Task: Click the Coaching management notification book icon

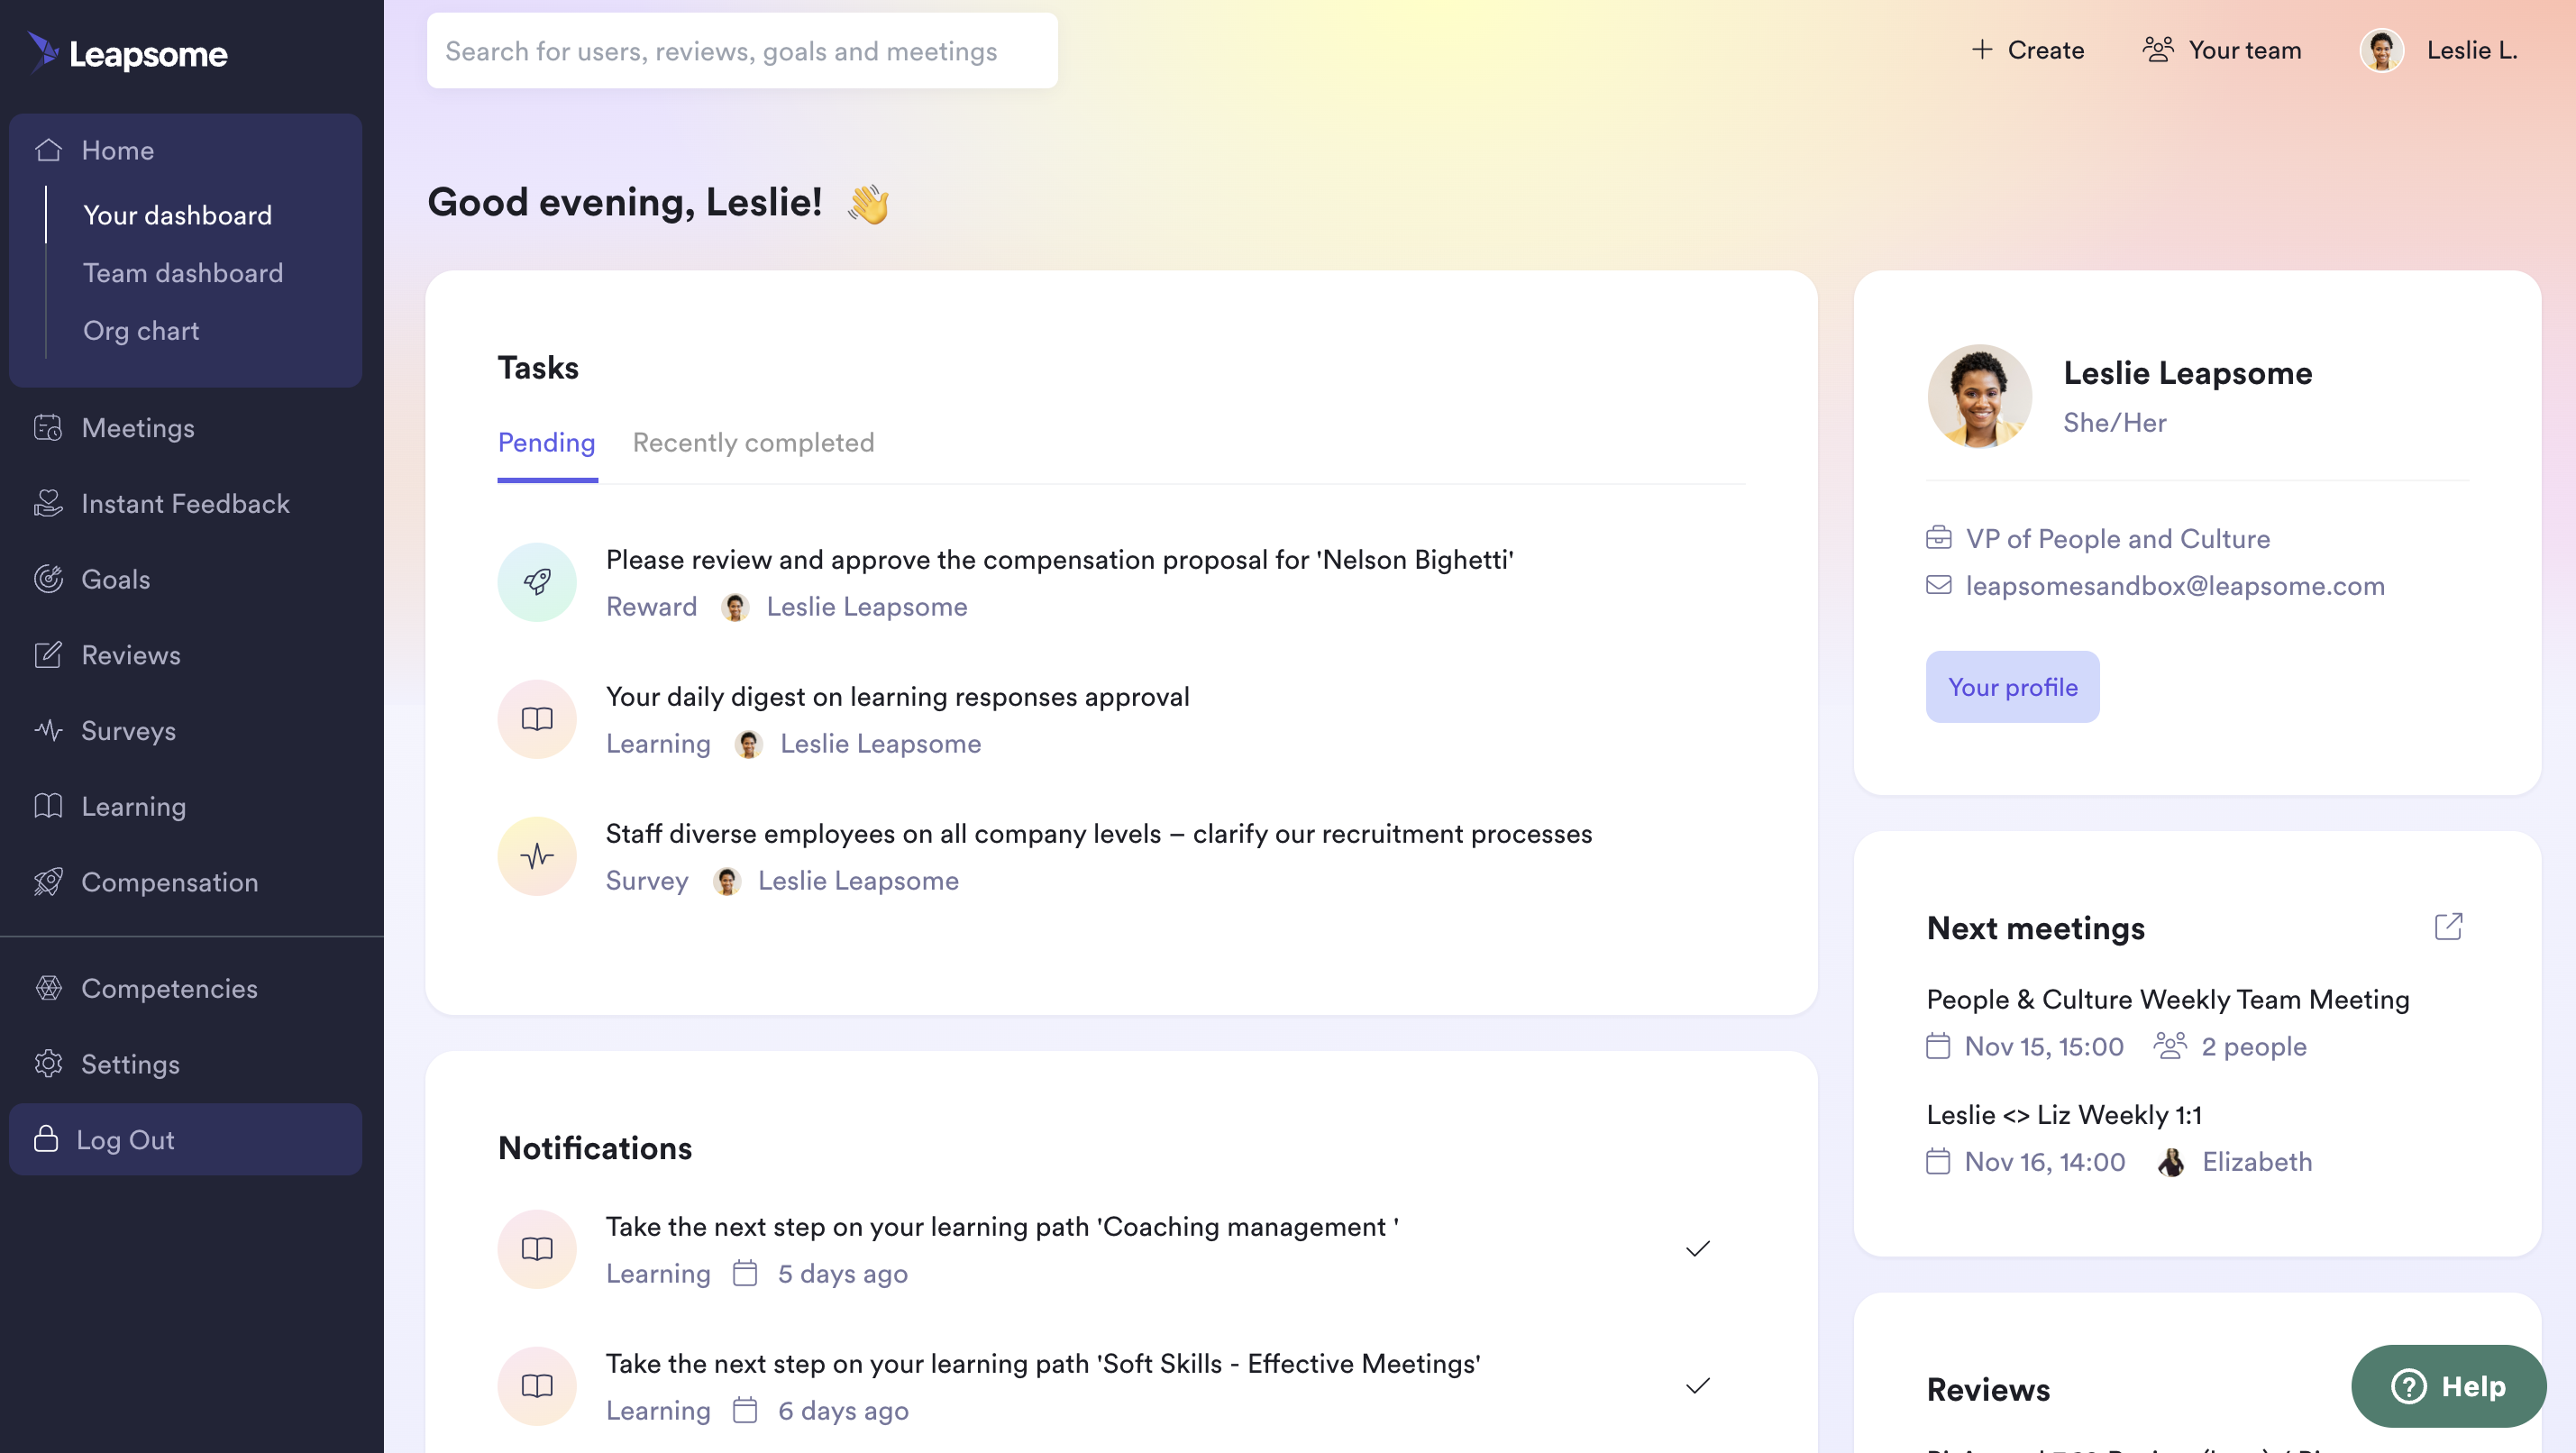Action: (x=537, y=1249)
